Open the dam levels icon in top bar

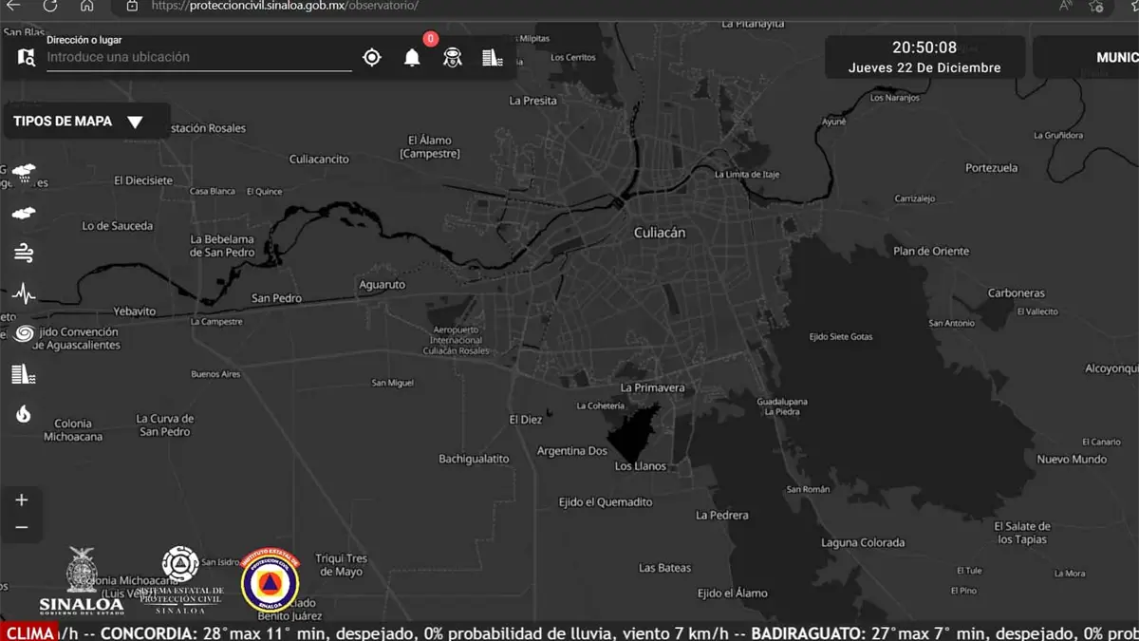coord(492,58)
